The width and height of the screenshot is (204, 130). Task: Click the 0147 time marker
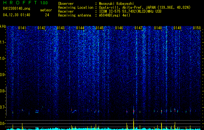click(x=138, y=28)
